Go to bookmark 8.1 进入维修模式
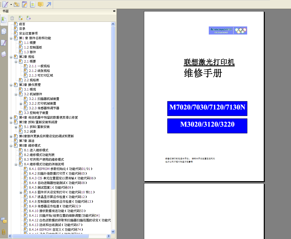 [x=36, y=150]
